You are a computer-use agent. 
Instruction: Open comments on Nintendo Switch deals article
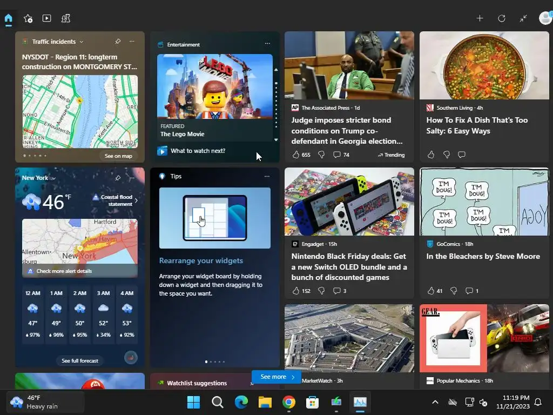(340, 291)
